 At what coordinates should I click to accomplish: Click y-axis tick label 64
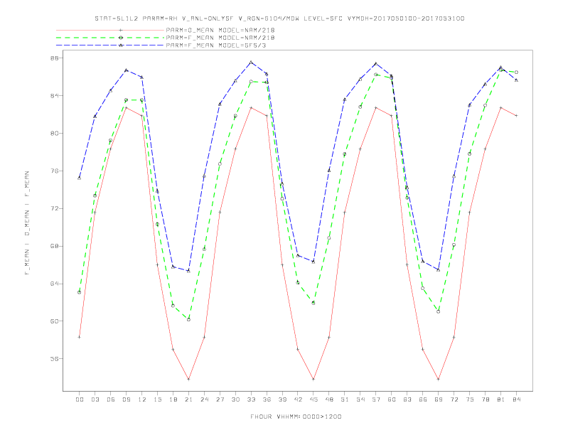tap(54, 284)
